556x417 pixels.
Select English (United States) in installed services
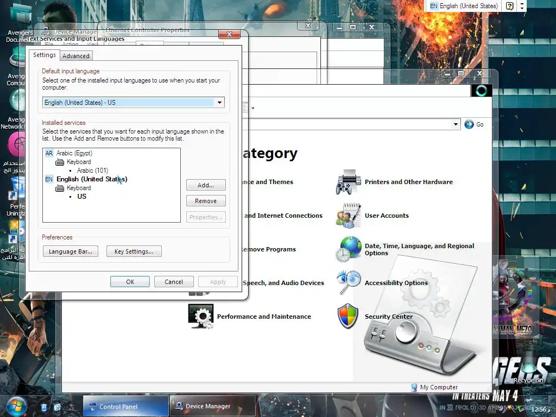(x=92, y=179)
